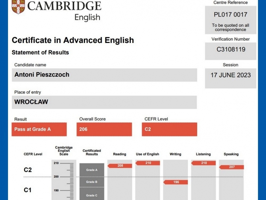Click the "Use of English" column header

[x=147, y=154]
